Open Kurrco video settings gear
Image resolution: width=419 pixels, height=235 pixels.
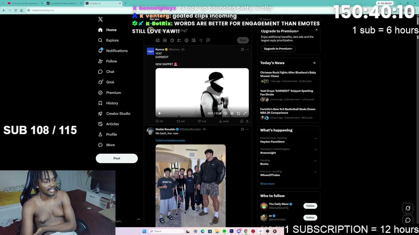pyautogui.click(x=232, y=113)
